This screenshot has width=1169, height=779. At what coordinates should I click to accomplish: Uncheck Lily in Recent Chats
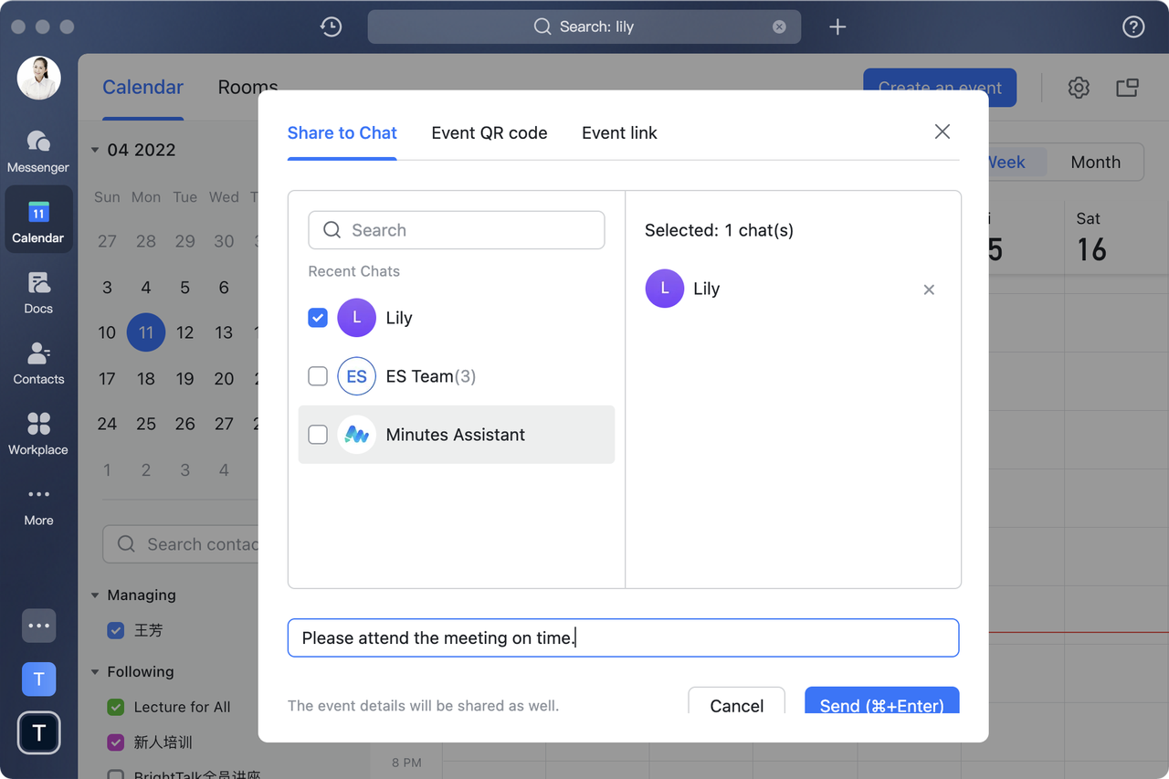[318, 318]
